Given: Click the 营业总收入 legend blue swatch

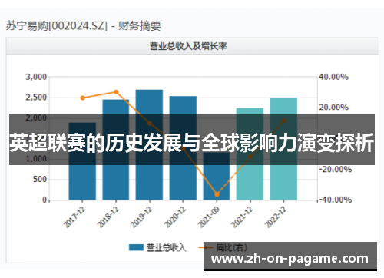Looking at the screenshot, I should click(x=136, y=247).
